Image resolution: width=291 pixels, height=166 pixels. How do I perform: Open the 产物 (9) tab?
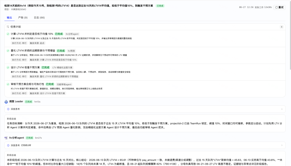point(23,17)
